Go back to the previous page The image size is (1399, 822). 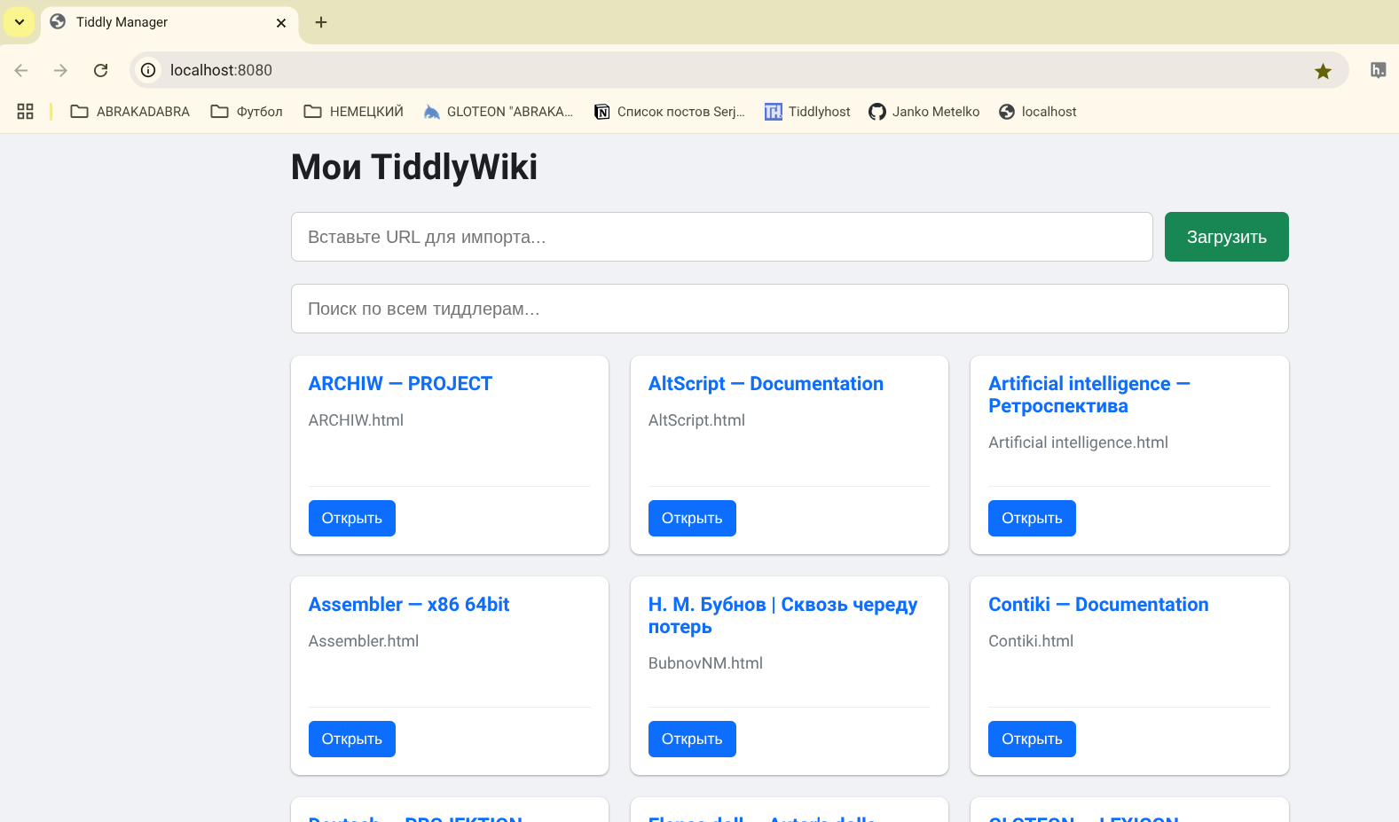(21, 70)
